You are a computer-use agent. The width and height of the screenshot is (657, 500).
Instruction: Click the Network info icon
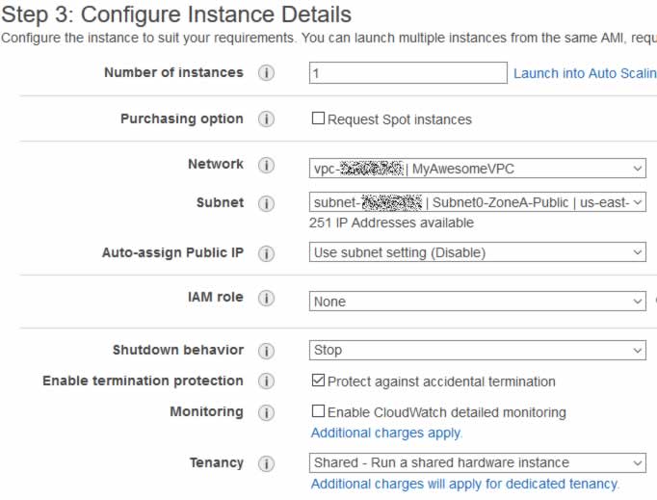[x=266, y=165]
